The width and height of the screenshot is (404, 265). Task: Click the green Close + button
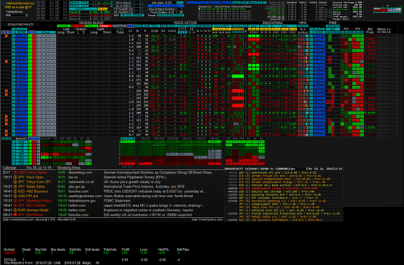pyautogui.click(x=91, y=26)
